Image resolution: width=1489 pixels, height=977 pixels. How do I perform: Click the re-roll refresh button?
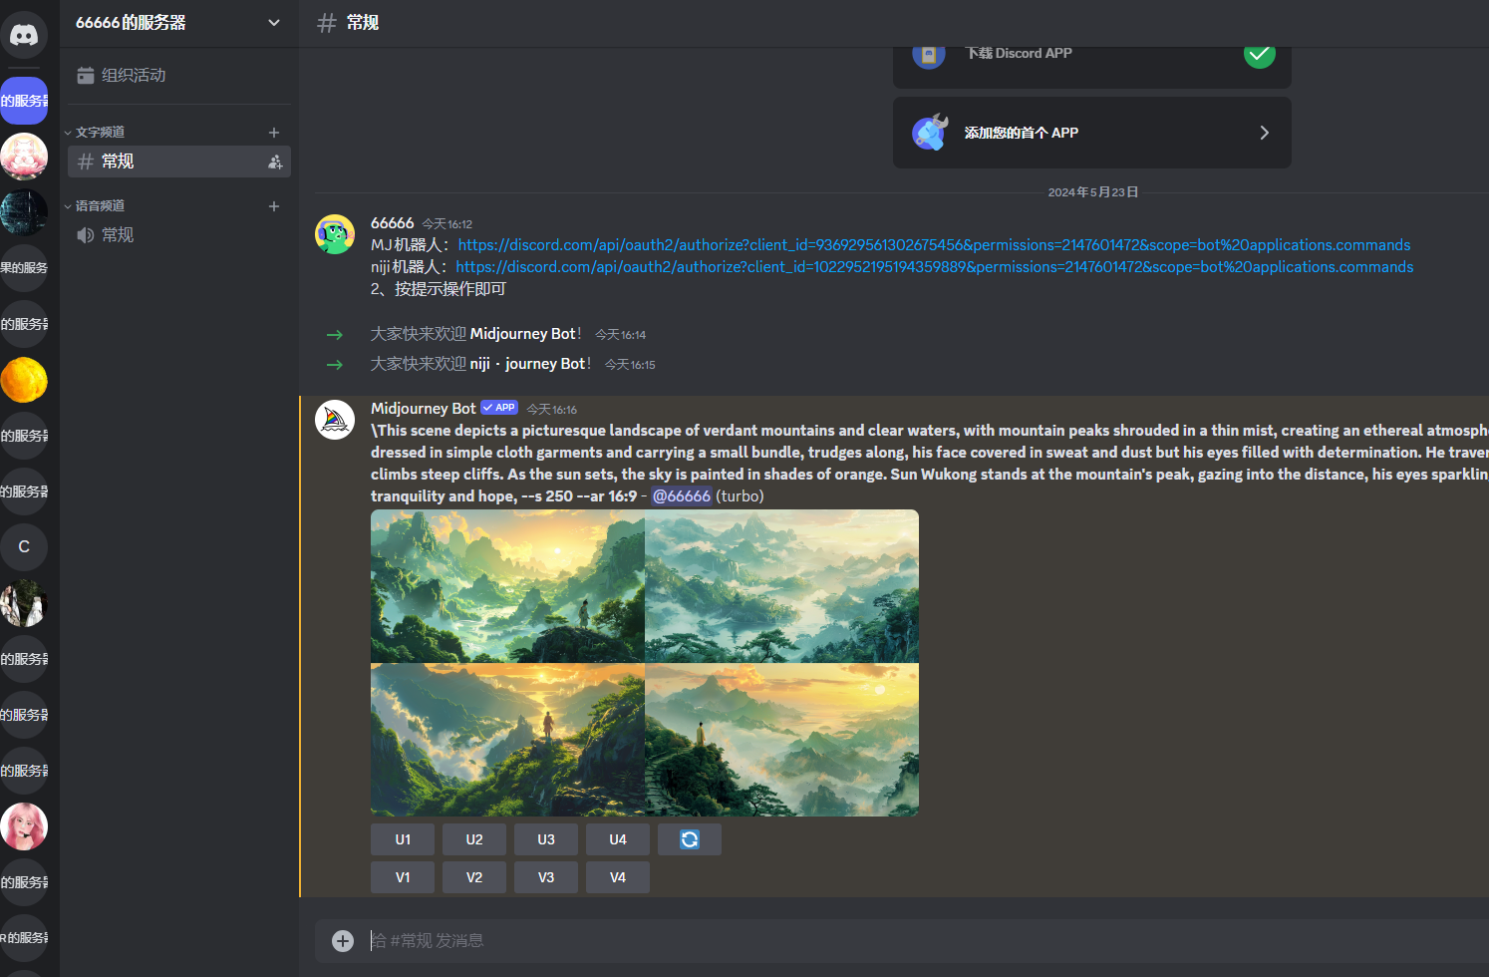690,839
